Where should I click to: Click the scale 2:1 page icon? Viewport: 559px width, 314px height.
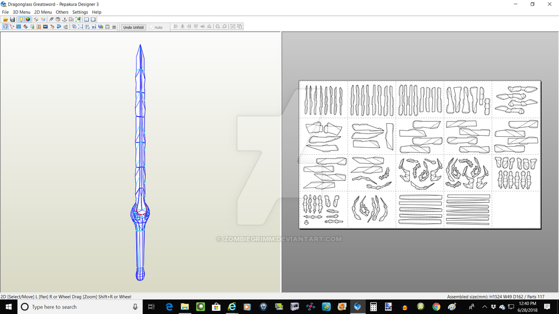point(94,27)
